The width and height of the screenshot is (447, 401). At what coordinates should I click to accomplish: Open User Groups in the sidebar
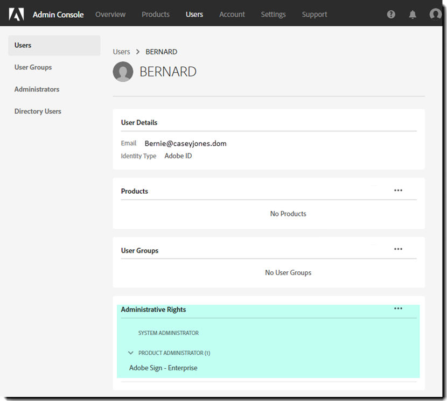(33, 67)
